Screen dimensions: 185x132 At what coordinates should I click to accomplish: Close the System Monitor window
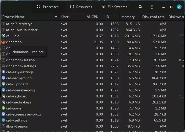pos(179,7)
